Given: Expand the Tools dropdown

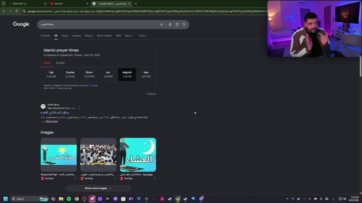Looking at the screenshot, I should point(143,36).
